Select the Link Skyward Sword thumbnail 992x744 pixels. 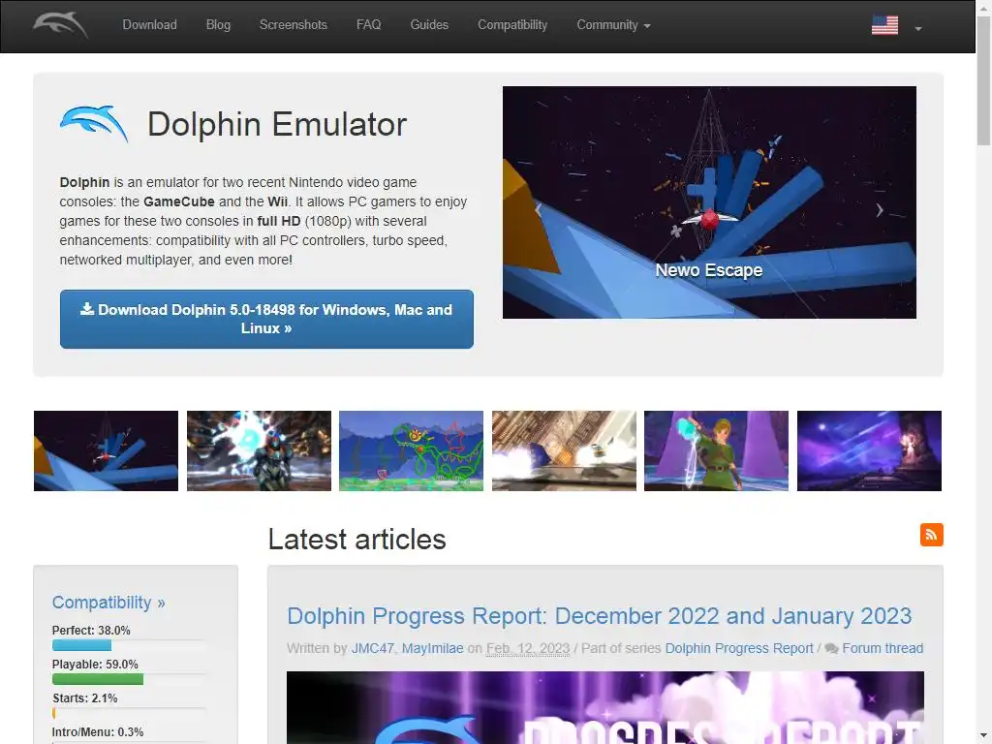pos(716,450)
